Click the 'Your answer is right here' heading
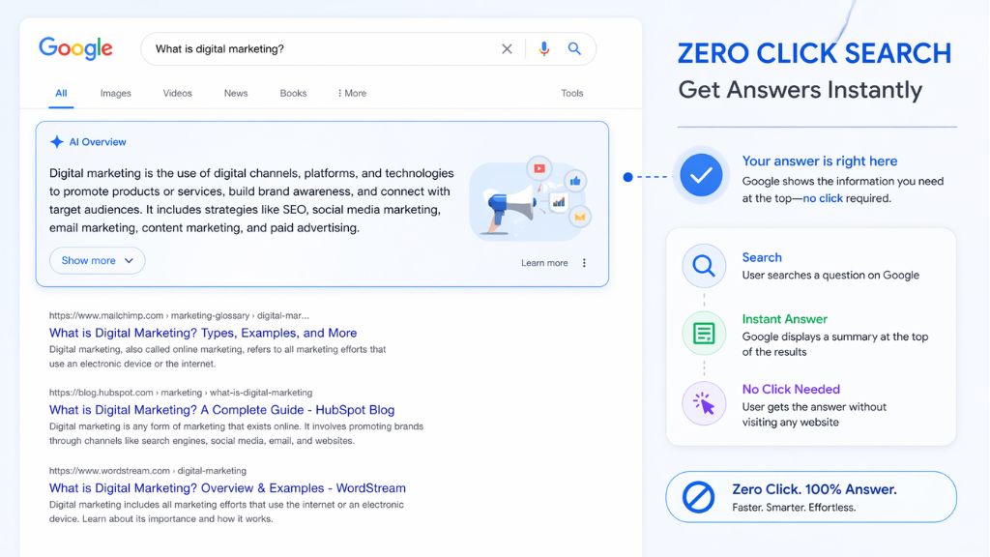The height and width of the screenshot is (557, 990). click(820, 161)
